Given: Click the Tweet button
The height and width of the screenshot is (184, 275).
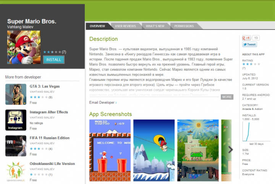Looking at the screenshot, I should 249,44.
